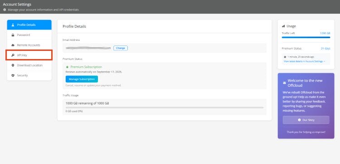Click the bar chart icon beside Usage

[x=283, y=26]
